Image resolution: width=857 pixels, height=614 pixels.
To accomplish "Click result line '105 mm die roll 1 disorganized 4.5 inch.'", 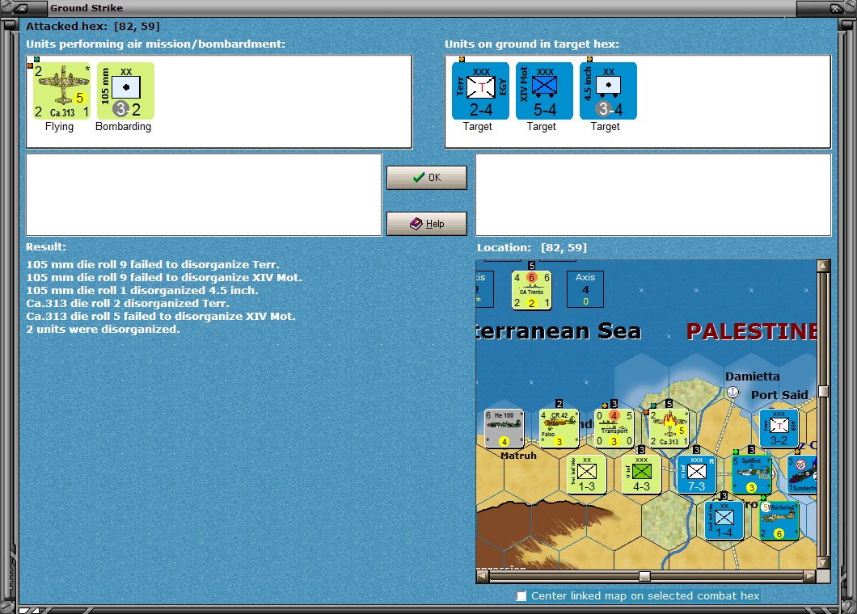I will (x=142, y=291).
